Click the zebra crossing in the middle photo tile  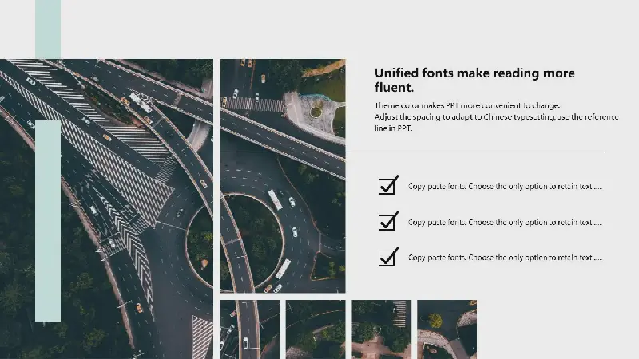coord(256,105)
